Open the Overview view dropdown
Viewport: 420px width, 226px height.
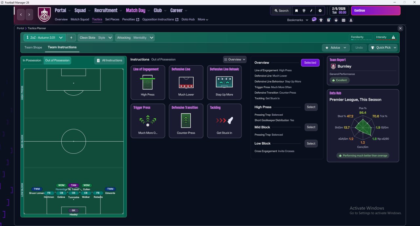click(235, 59)
